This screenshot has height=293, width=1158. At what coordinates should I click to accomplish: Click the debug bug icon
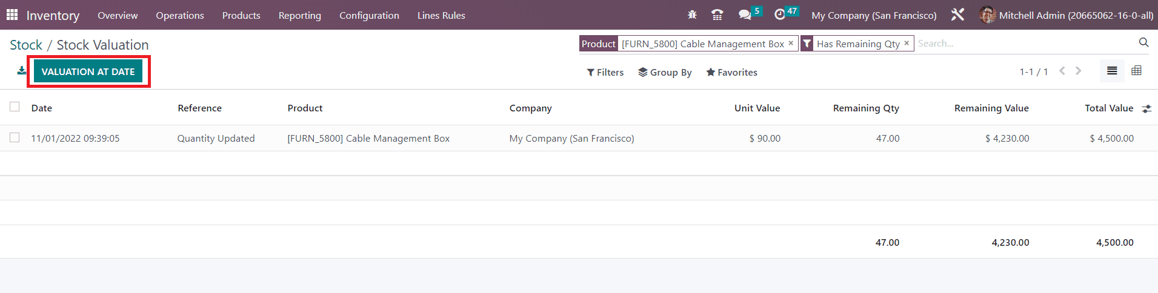(692, 15)
